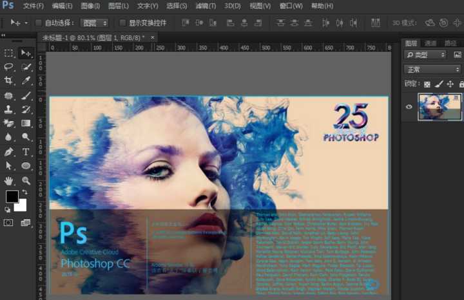Select the Dodge tool
The image size is (464, 300).
click(x=26, y=137)
